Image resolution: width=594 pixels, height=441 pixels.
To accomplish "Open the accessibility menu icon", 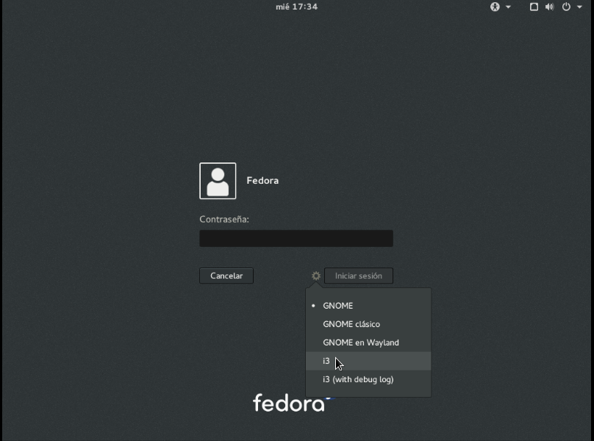I will pyautogui.click(x=495, y=7).
